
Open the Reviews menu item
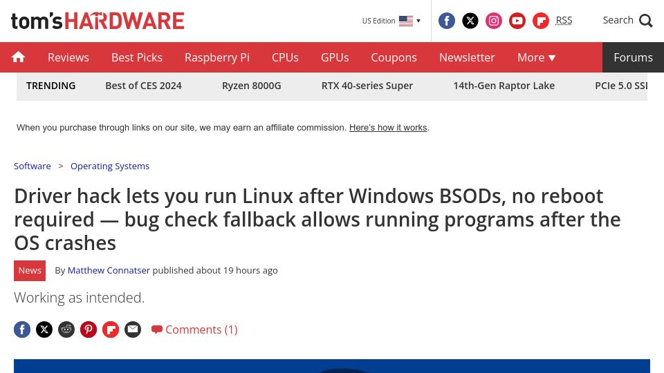[x=68, y=57]
